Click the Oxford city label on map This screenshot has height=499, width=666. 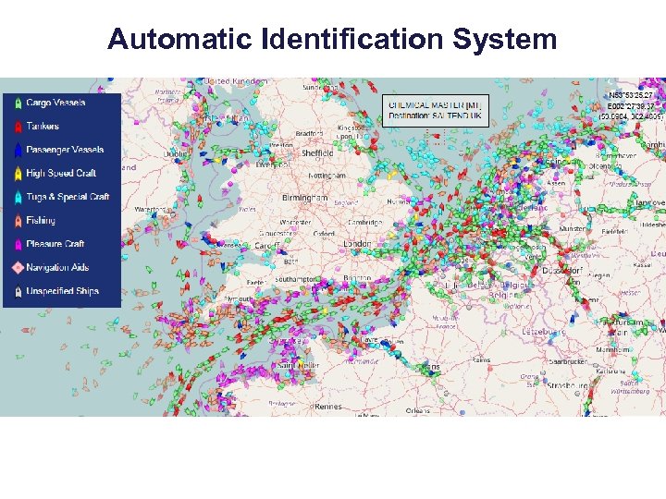[324, 234]
